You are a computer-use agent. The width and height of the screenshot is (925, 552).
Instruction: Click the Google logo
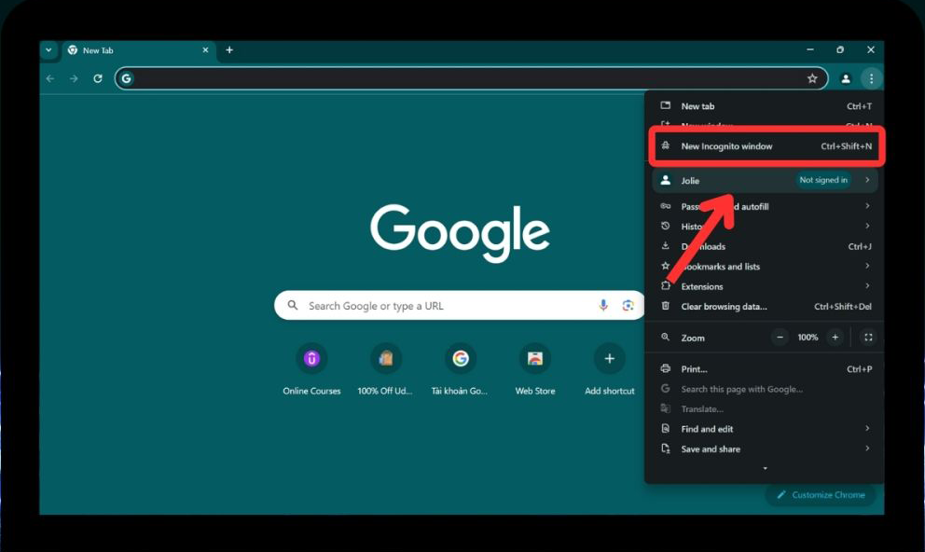[460, 232]
